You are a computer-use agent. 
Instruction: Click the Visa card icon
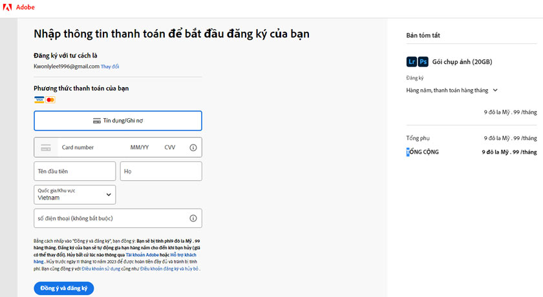[39, 100]
